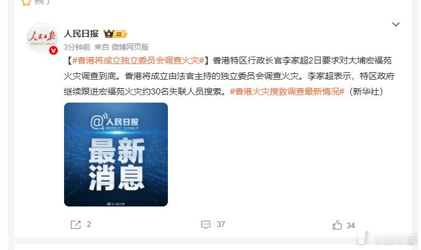Viewport: 421px width, 250px height.
Task: Open the 人民日报 profile avatar
Action: pyautogui.click(x=42, y=38)
